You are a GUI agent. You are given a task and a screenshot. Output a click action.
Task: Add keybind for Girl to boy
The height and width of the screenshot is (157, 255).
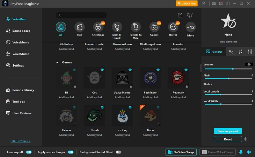(x=66, y=49)
